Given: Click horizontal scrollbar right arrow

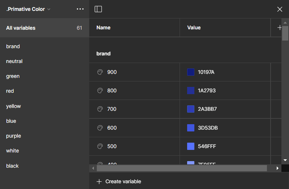Looking at the screenshot, I should pyautogui.click(x=277, y=168).
